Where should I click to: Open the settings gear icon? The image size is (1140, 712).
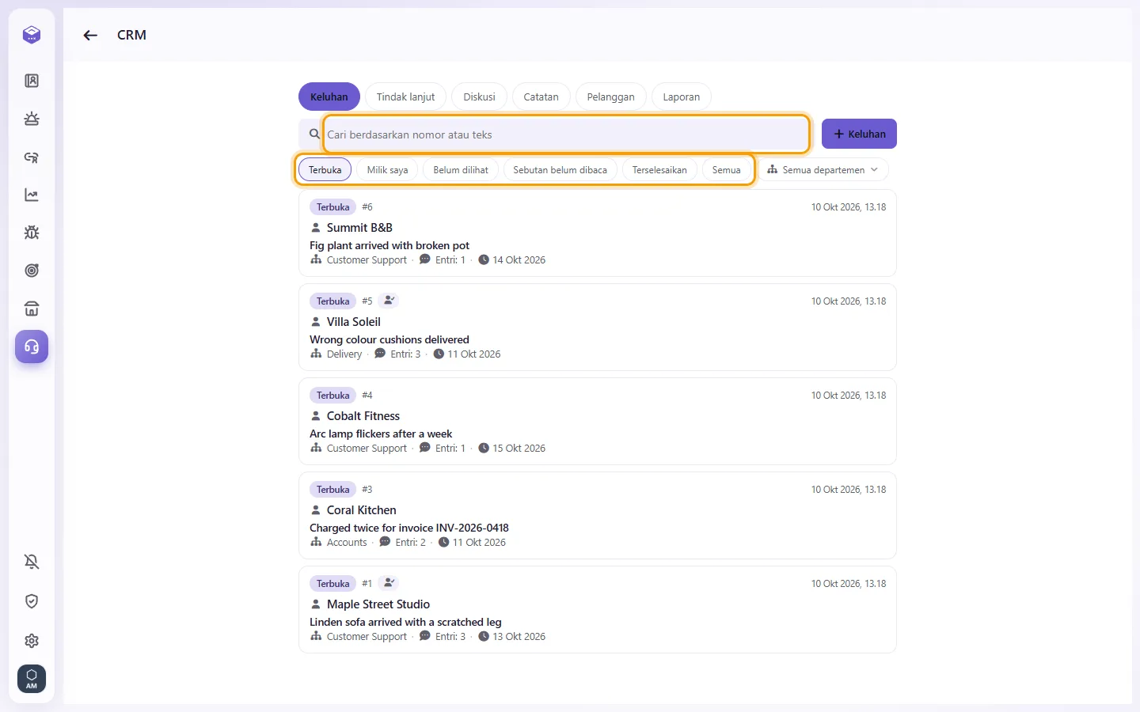[32, 641]
